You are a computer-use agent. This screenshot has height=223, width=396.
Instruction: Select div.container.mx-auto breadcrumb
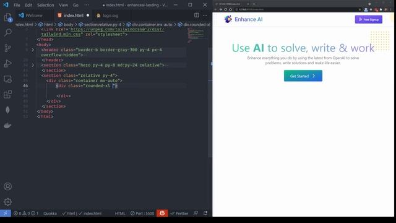[150, 25]
